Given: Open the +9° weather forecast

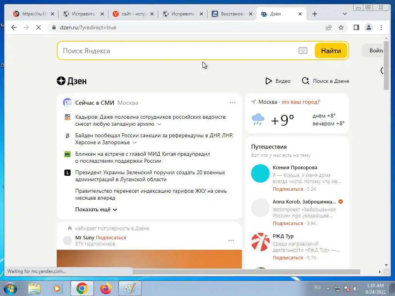Looking at the screenshot, I should pos(282,120).
